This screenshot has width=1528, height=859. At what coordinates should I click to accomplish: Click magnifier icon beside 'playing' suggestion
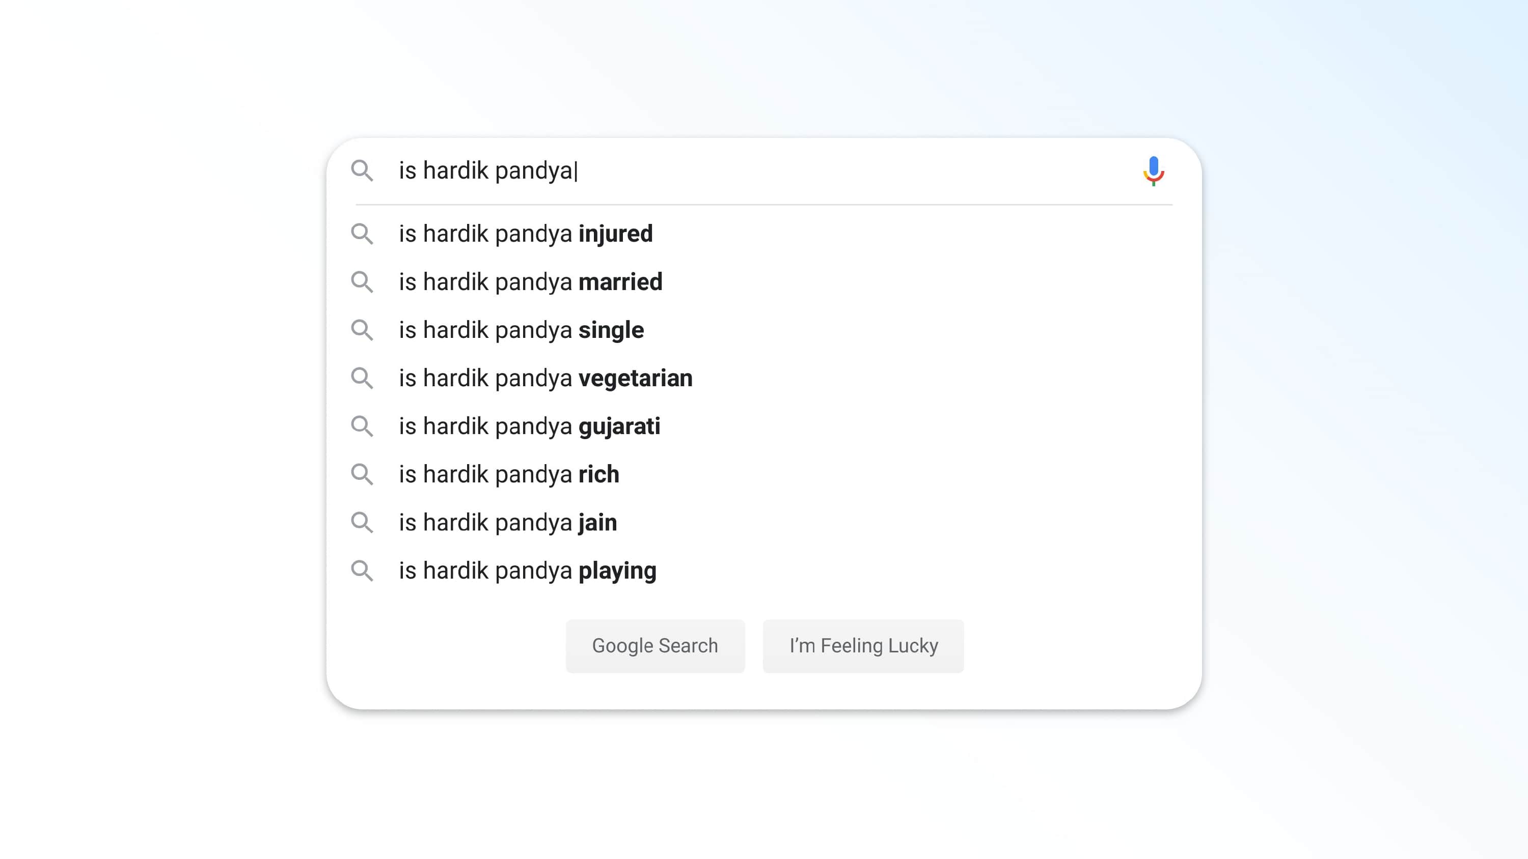coord(362,570)
